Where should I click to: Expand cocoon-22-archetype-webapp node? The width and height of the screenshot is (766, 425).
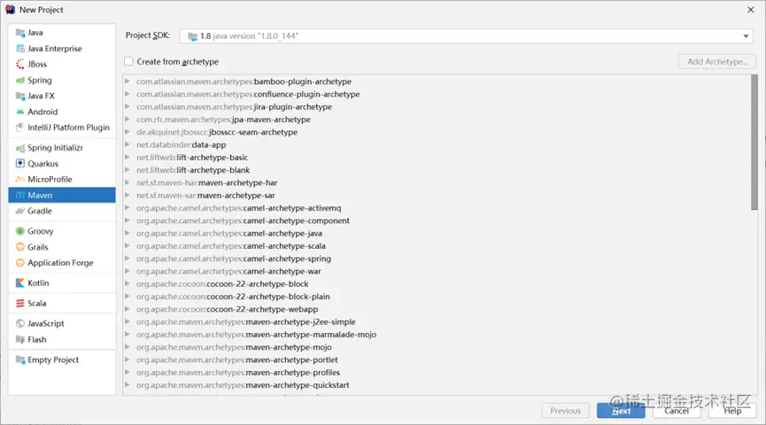click(127, 309)
